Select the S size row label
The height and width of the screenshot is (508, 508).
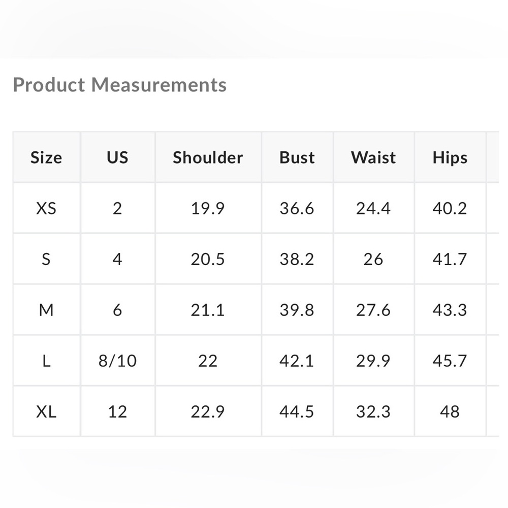(46, 259)
